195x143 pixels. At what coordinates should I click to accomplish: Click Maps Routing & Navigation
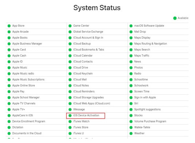click(x=150, y=44)
